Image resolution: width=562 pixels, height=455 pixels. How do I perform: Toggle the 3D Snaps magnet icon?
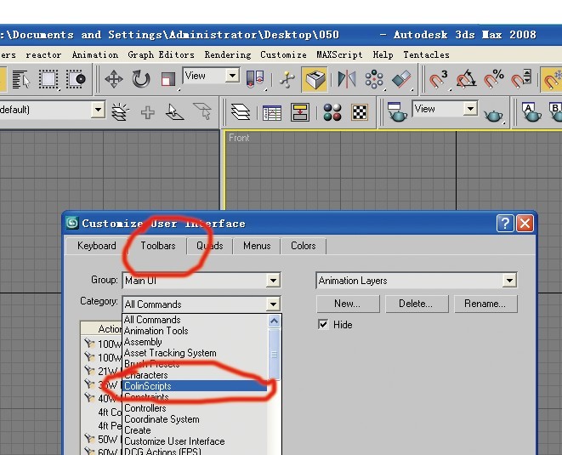tap(438, 79)
